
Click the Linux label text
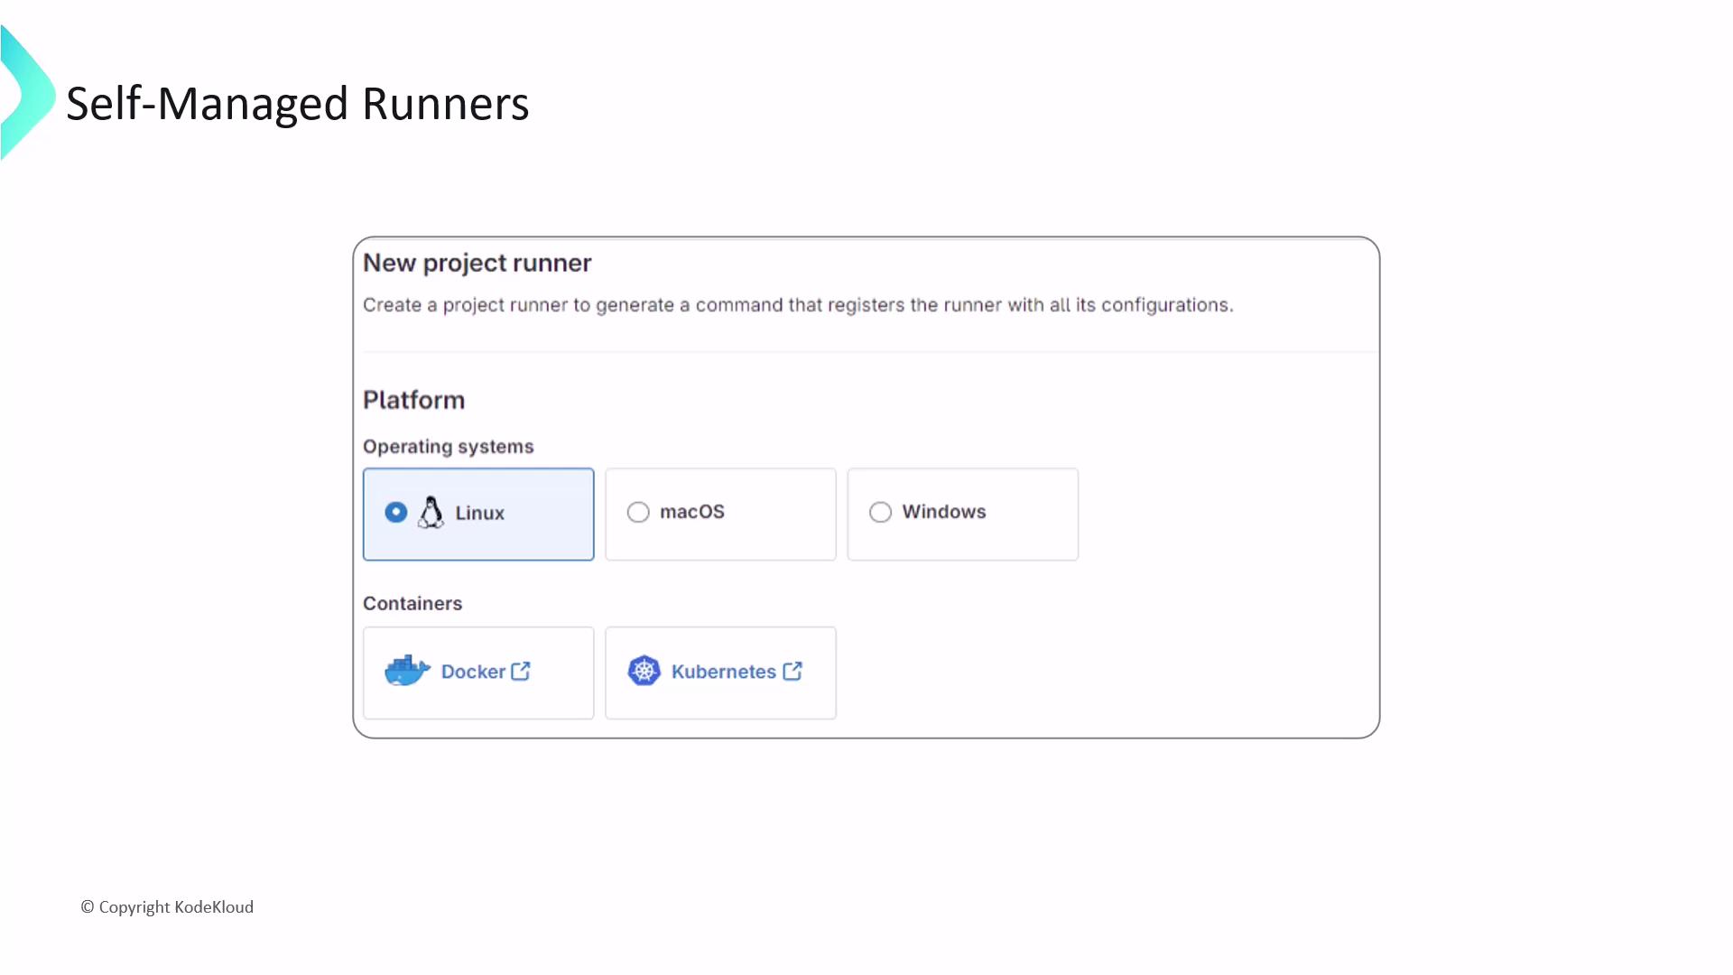coord(479,513)
